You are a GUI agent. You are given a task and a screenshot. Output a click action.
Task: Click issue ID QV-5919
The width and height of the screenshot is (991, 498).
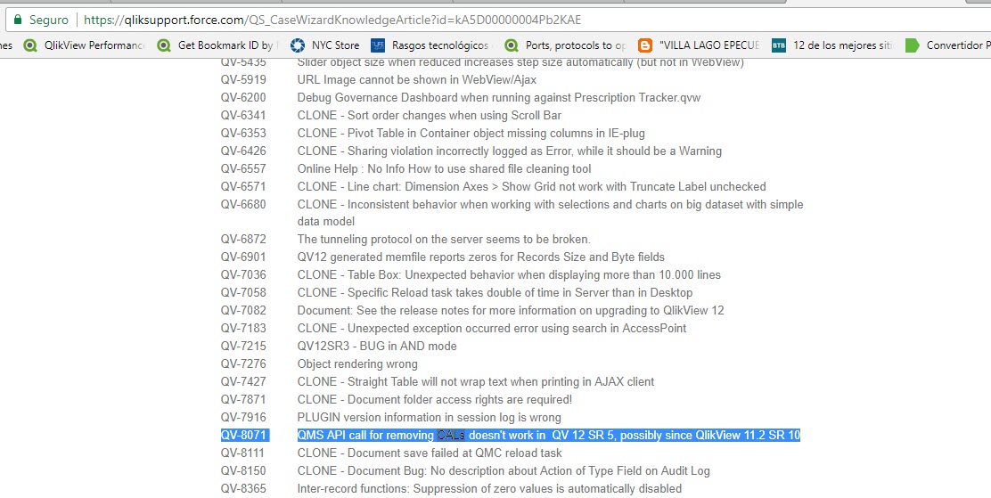point(243,79)
